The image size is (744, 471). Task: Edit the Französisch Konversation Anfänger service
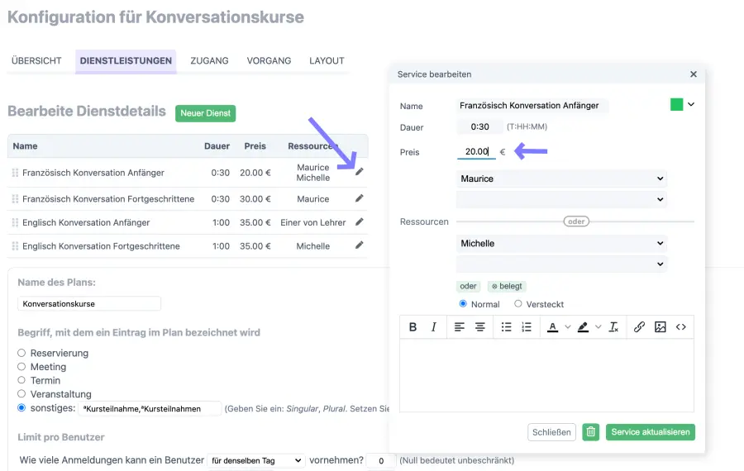[x=360, y=172]
